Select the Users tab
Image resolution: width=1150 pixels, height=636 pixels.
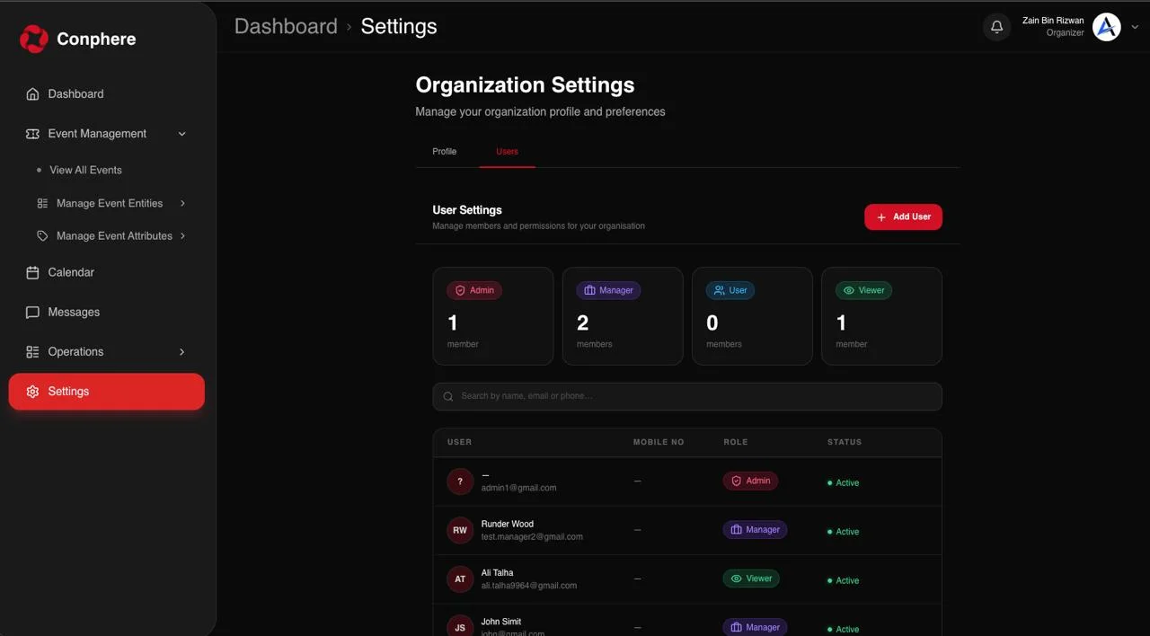[507, 152]
